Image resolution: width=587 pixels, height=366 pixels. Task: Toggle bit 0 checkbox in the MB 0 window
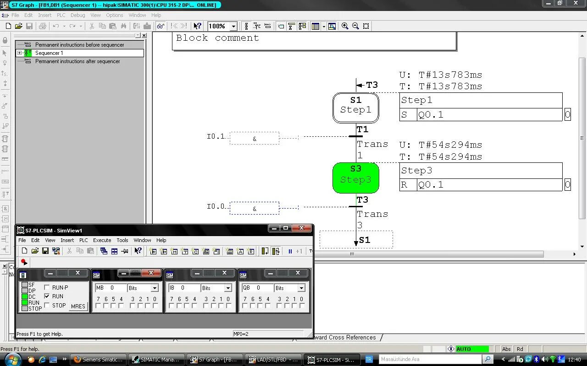click(155, 306)
